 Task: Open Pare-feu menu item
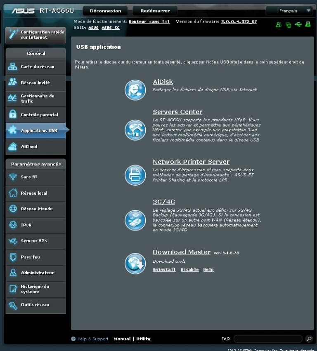click(x=36, y=257)
